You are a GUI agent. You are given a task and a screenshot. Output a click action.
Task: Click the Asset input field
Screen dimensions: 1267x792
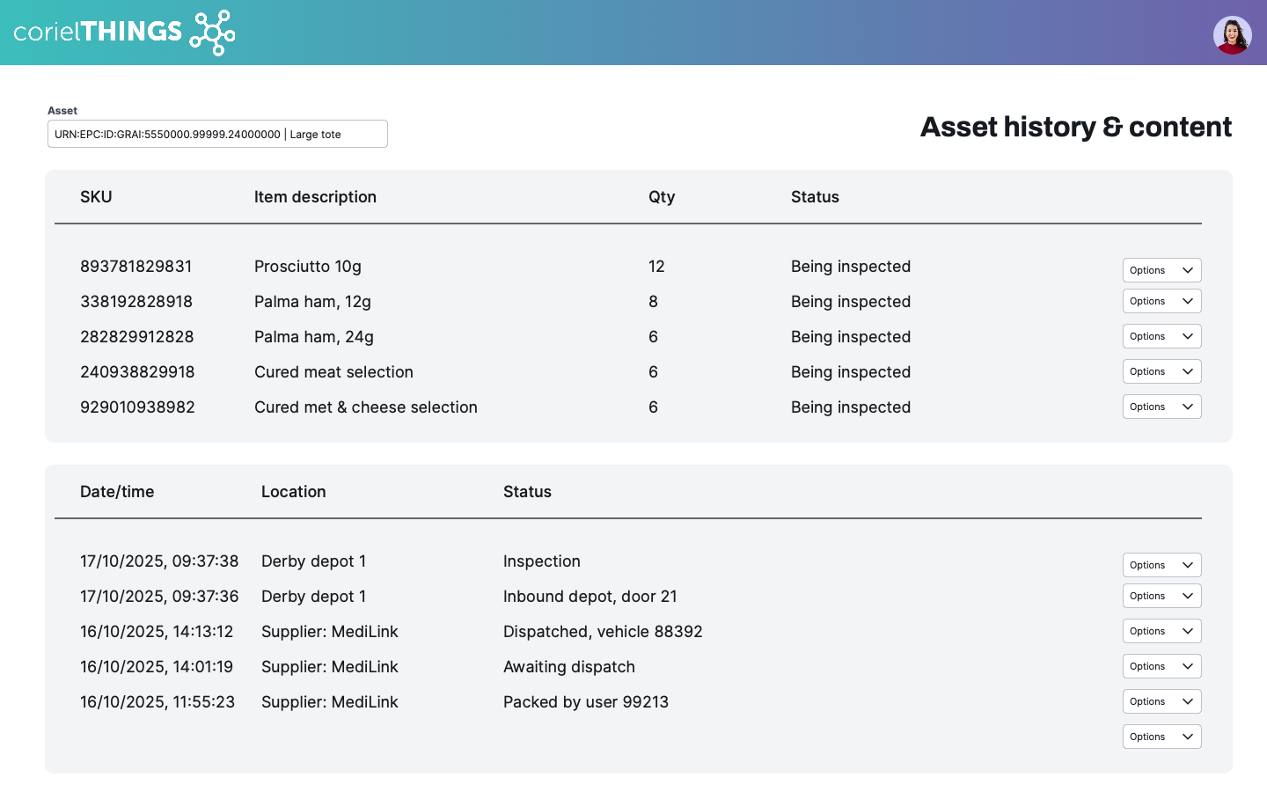[217, 134]
